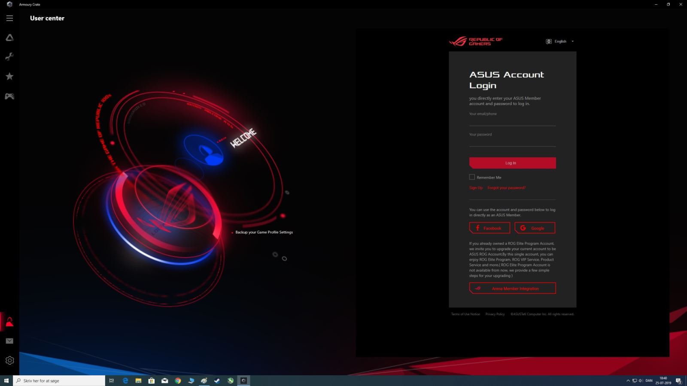The image size is (687, 386).
Task: Open the Xbox app from taskbar
Action: tap(231, 380)
